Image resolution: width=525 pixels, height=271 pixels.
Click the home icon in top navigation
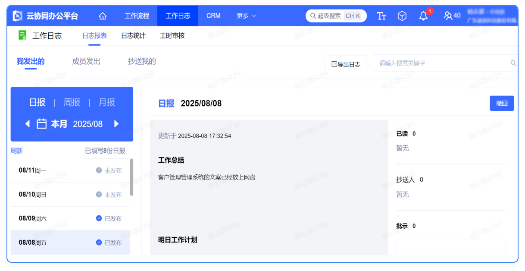(x=103, y=16)
